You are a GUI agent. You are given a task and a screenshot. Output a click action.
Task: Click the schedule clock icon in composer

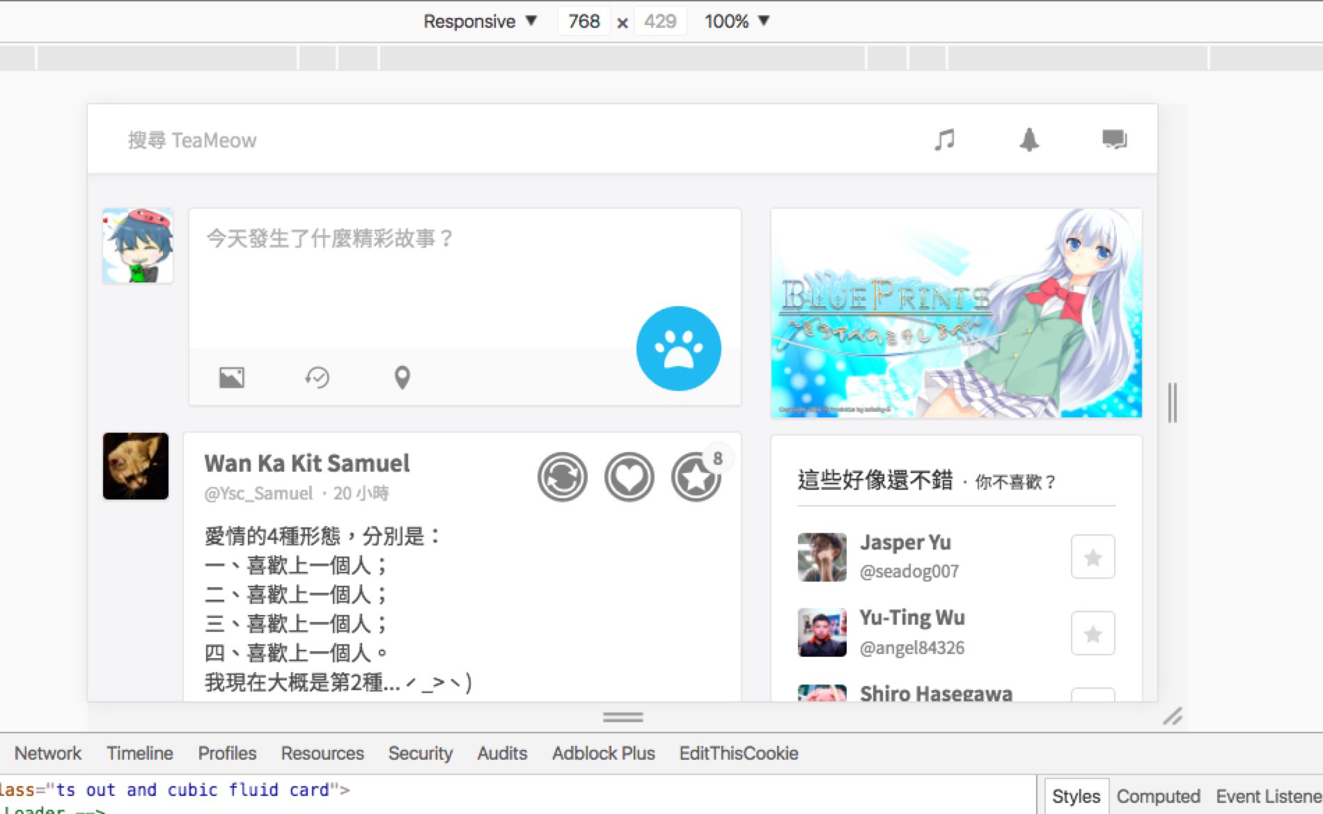pyautogui.click(x=318, y=378)
